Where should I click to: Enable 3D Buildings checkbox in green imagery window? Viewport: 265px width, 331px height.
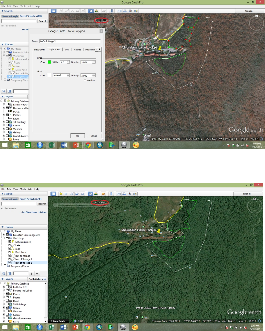[7, 304]
